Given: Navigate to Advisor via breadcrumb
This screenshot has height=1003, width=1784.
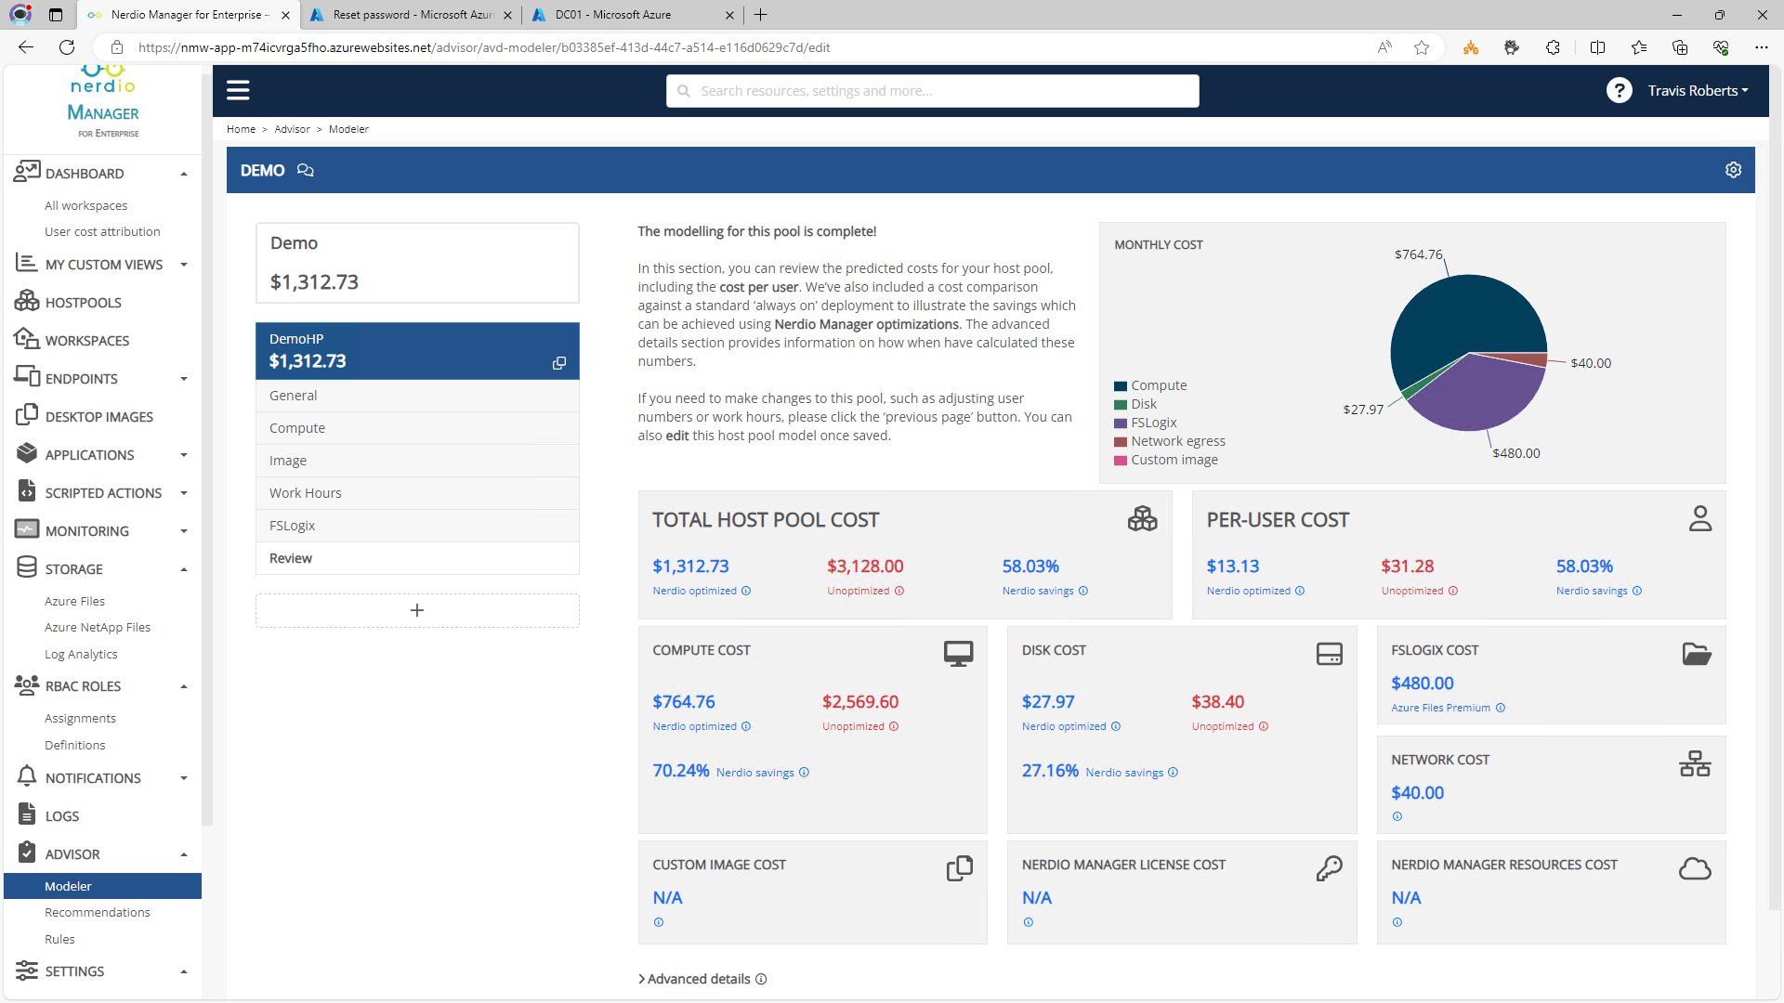Looking at the screenshot, I should click(x=292, y=128).
